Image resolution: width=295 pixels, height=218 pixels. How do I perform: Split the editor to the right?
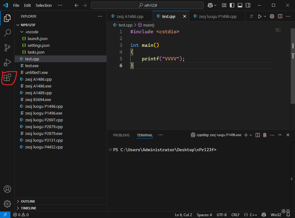[280, 16]
